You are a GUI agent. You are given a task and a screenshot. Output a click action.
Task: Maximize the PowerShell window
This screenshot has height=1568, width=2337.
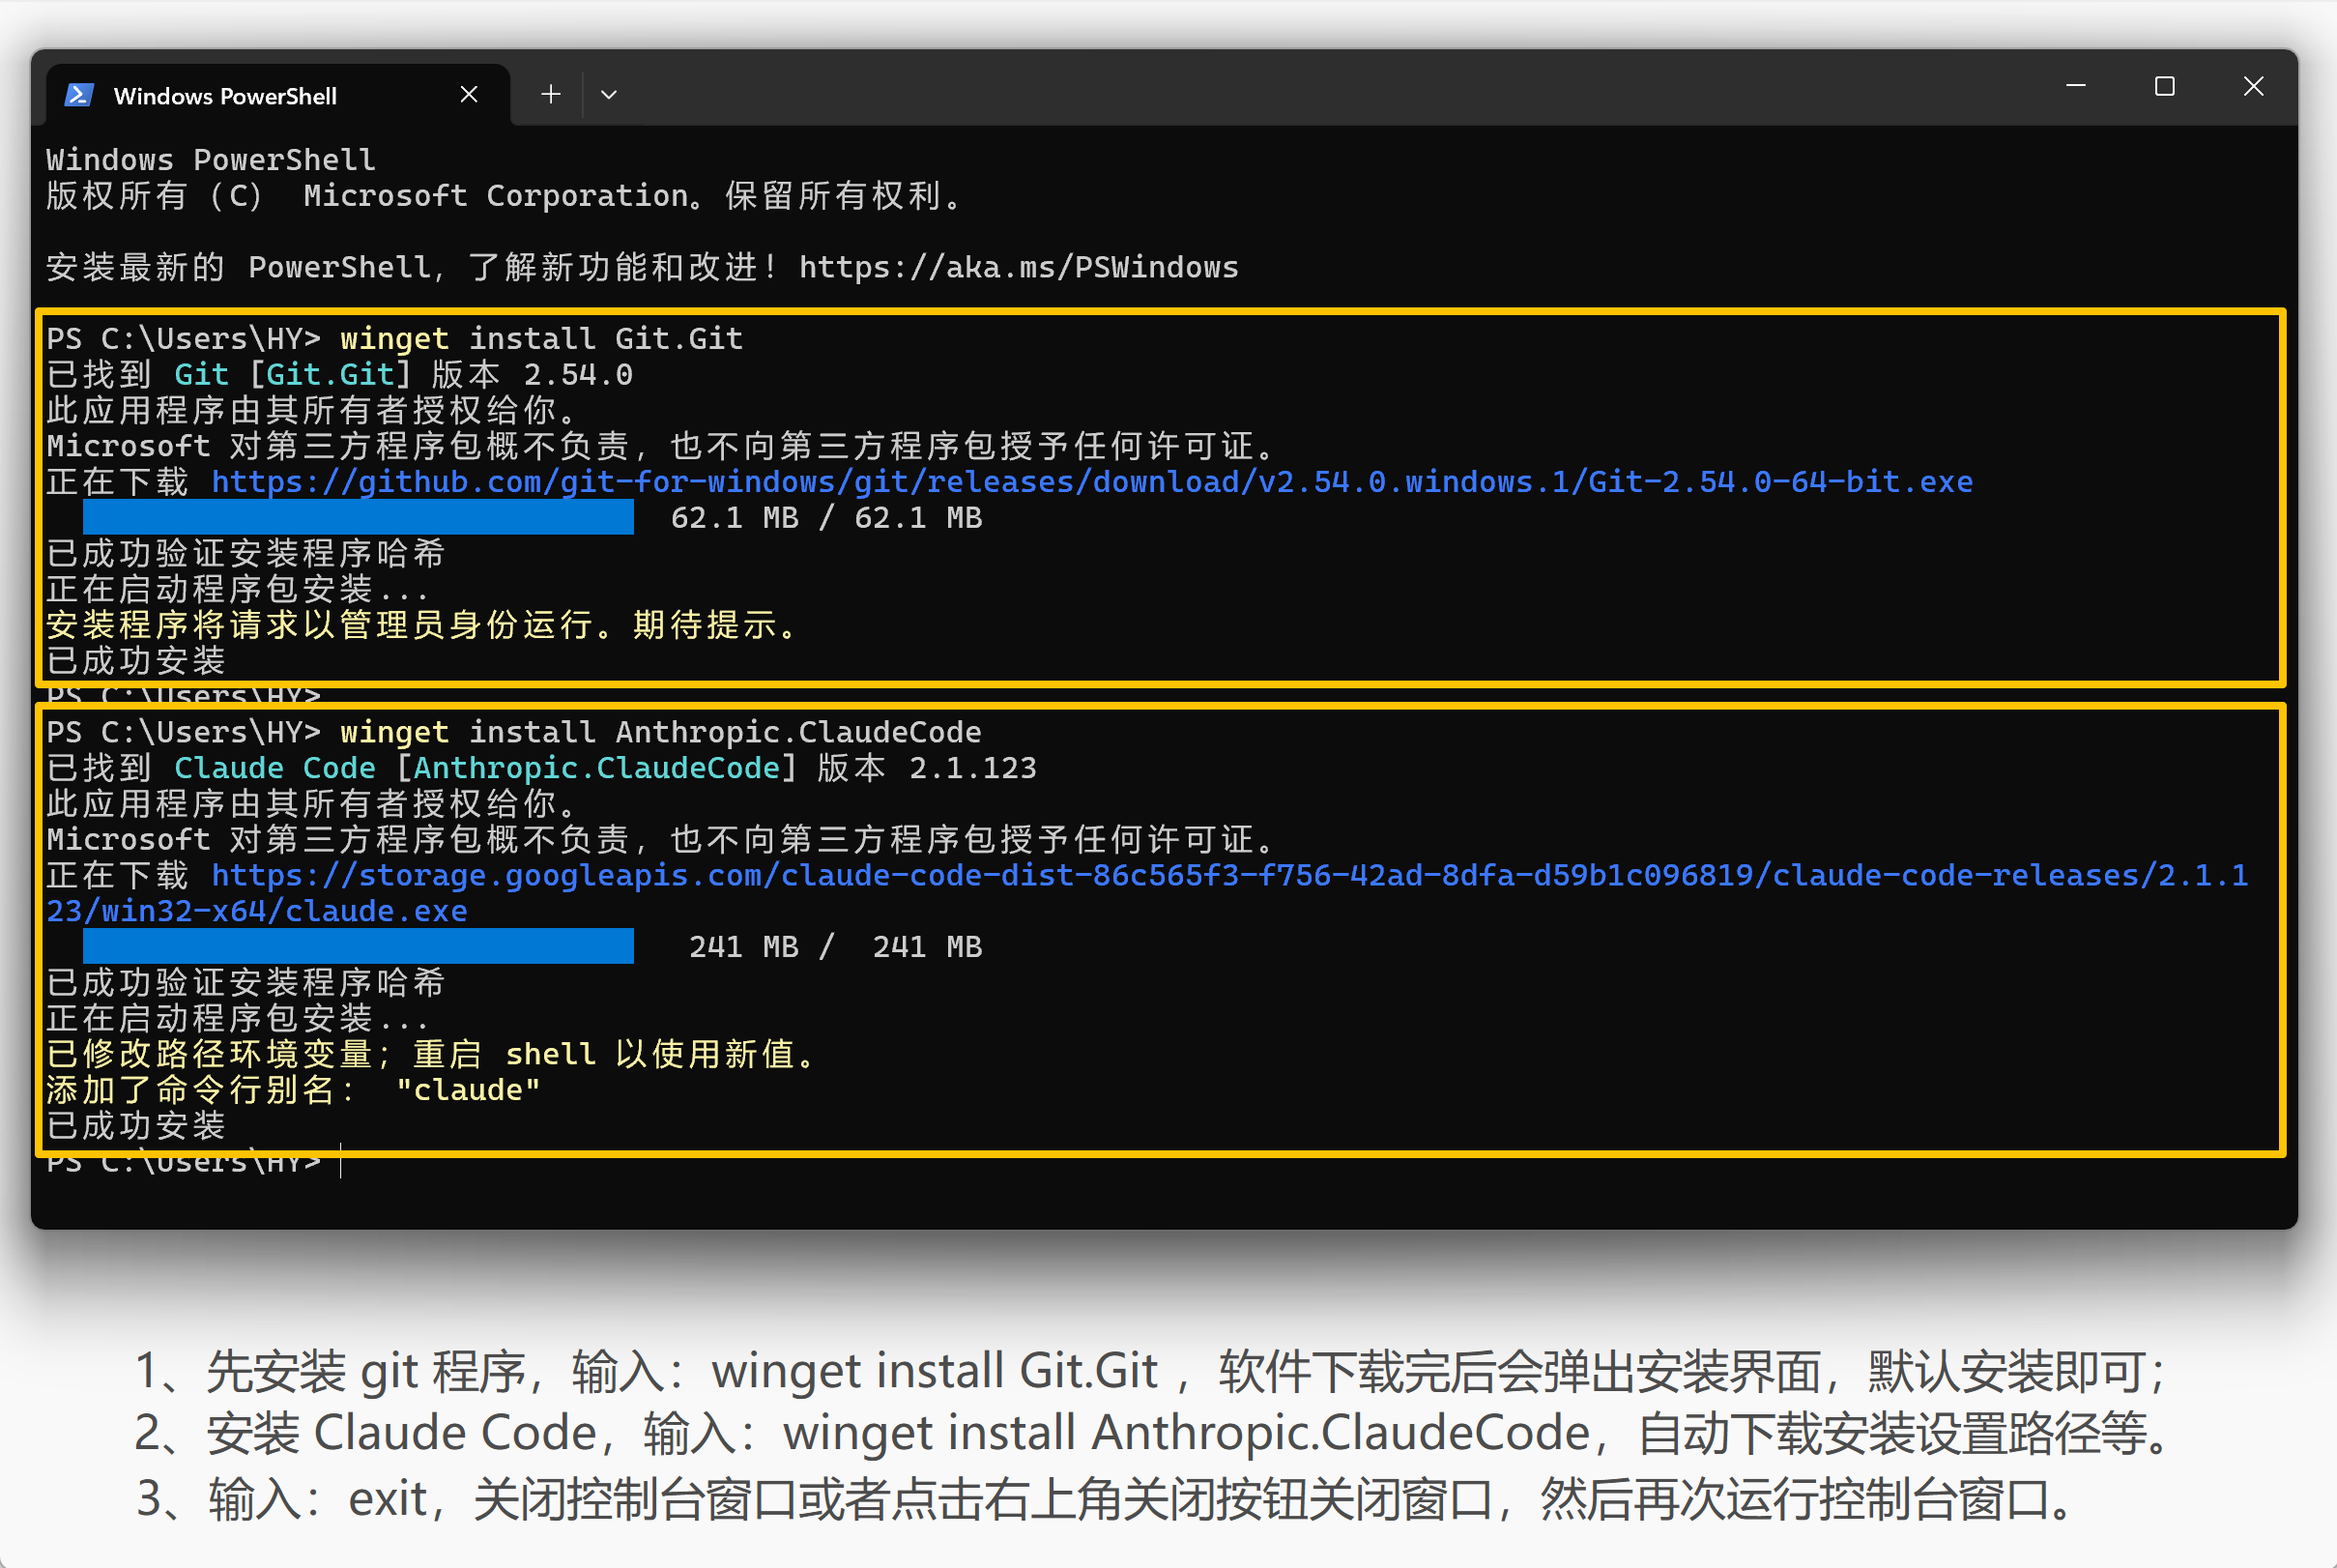click(2164, 87)
